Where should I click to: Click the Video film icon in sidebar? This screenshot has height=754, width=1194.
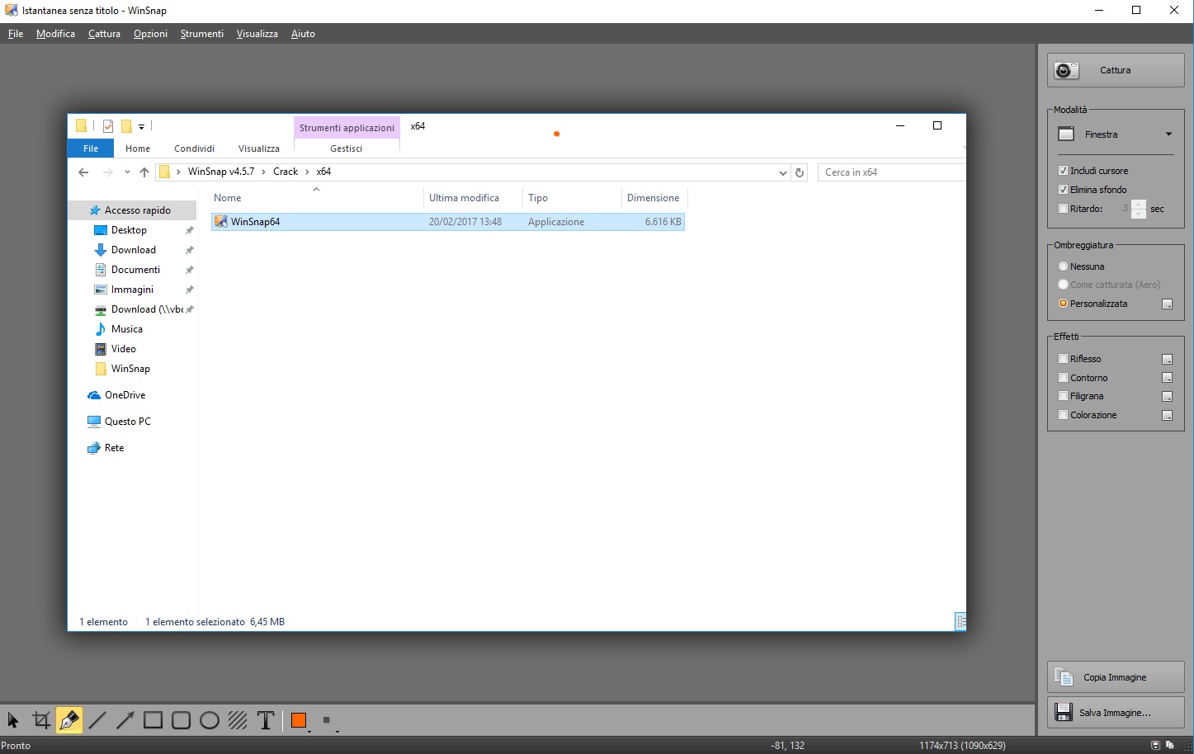click(101, 349)
